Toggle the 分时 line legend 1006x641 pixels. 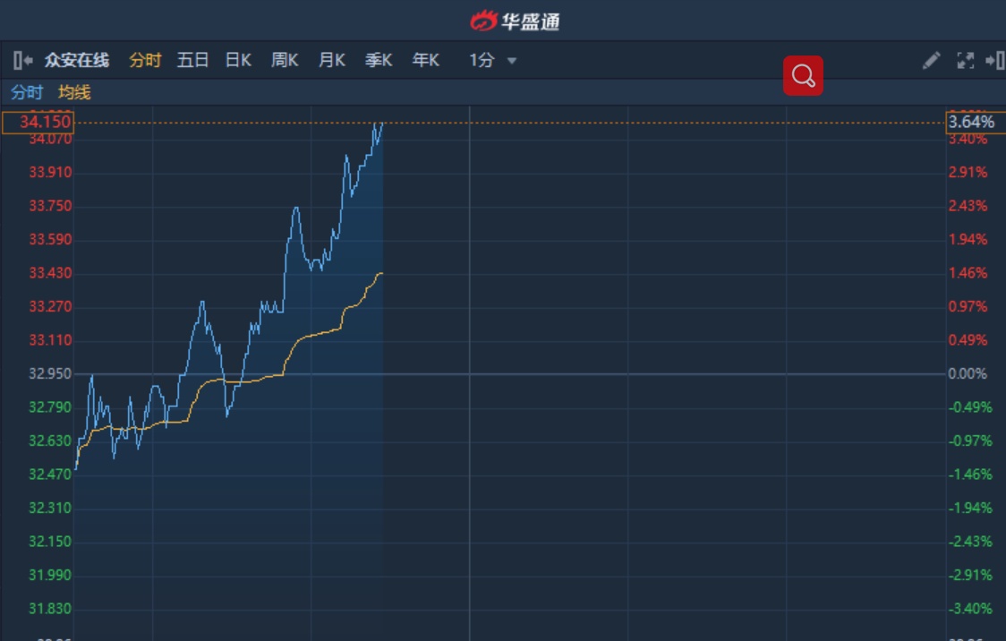click(27, 92)
